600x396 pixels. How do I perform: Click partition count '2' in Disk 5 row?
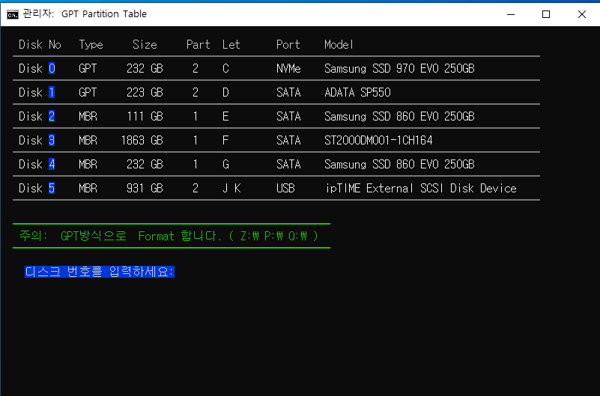196,188
